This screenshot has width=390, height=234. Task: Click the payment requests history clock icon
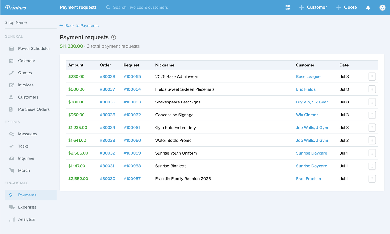pos(114,37)
